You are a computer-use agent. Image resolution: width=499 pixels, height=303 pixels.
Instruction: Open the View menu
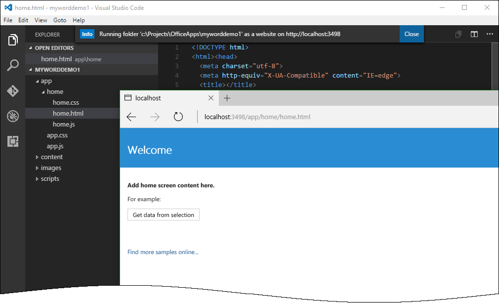point(41,20)
